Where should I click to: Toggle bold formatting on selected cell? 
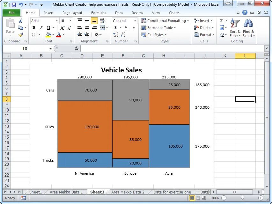point(33,27)
